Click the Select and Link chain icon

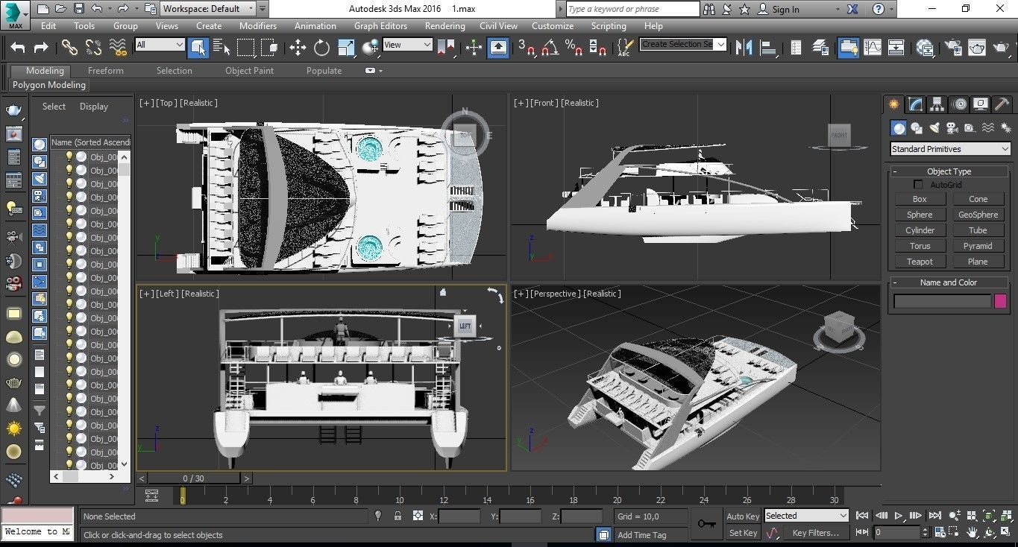coord(69,48)
